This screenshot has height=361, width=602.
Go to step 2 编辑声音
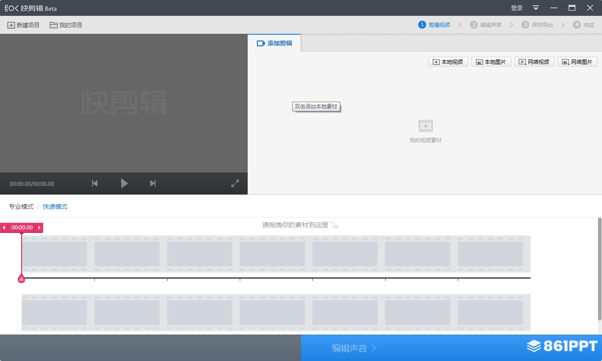pos(486,25)
